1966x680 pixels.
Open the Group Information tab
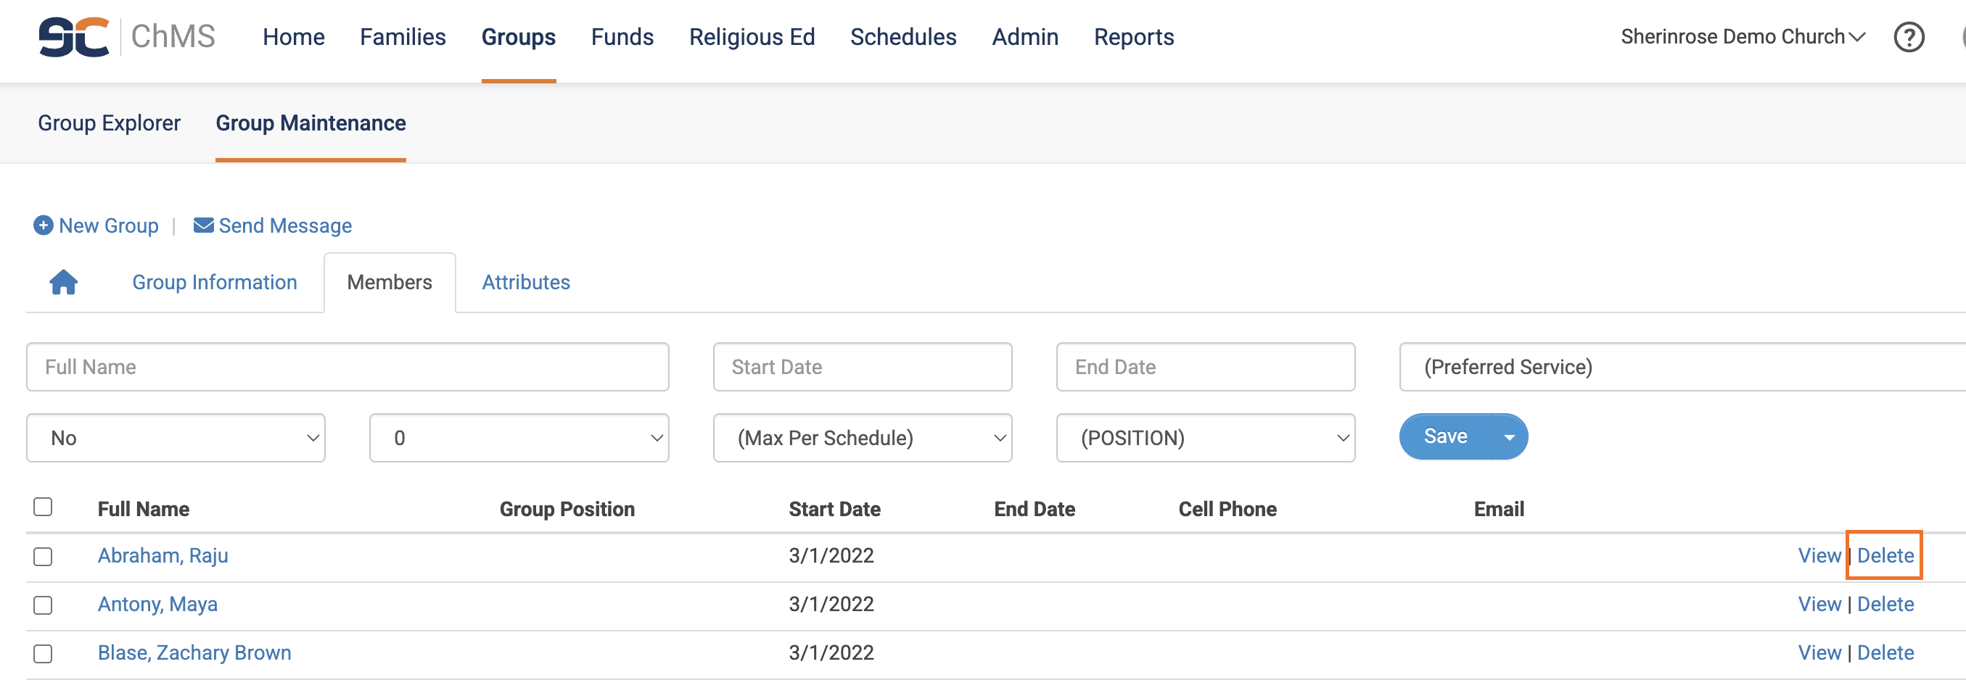pos(215,282)
